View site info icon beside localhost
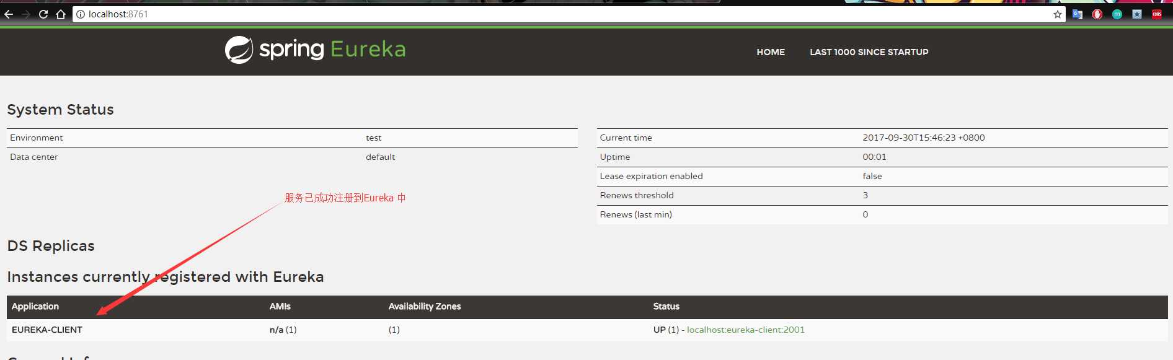Image resolution: width=1173 pixels, height=360 pixels. [81, 14]
